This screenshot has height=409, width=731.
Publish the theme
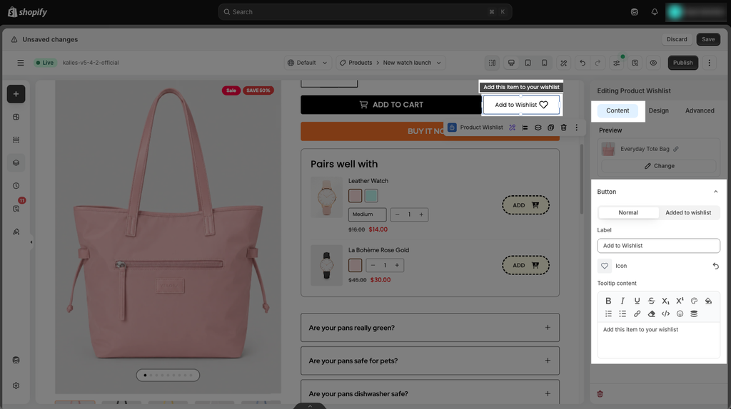(682, 63)
